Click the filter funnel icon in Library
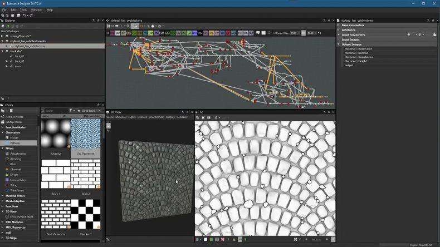This screenshot has height=247, width=440. pyautogui.click(x=71, y=111)
